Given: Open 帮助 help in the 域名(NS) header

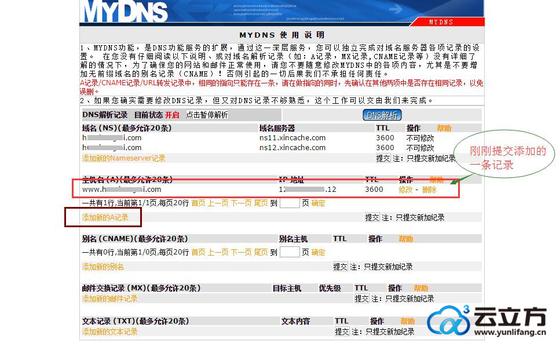Looking at the screenshot, I should (444, 128).
